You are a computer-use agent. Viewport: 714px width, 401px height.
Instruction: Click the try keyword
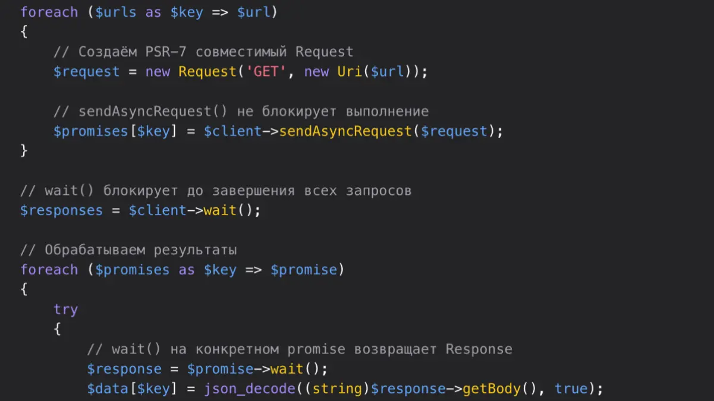pos(65,308)
